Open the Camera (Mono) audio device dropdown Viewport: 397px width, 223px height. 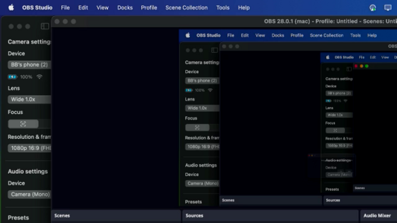pyautogui.click(x=29, y=194)
